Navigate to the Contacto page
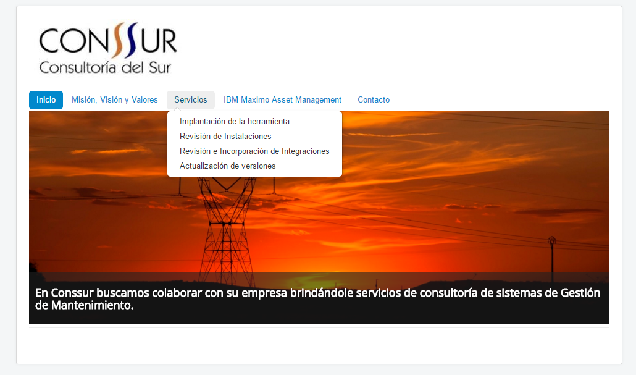Viewport: 636px width, 375px height. click(374, 100)
